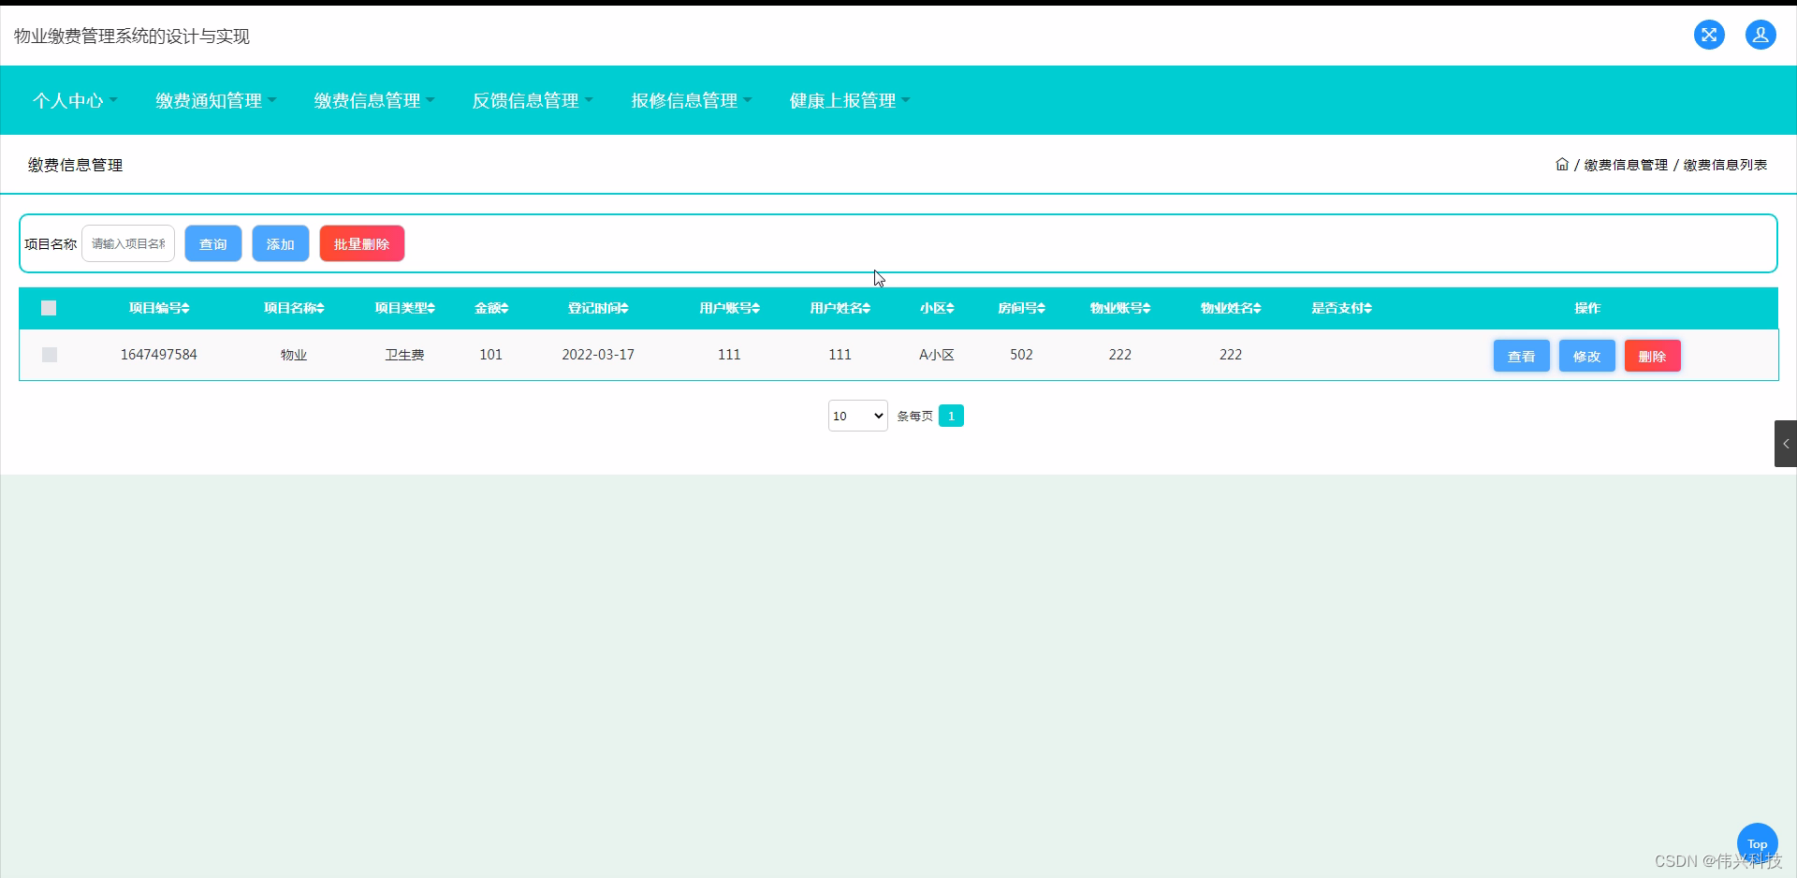Click the Top back-to-top floating icon
The image size is (1797, 878).
point(1757,842)
